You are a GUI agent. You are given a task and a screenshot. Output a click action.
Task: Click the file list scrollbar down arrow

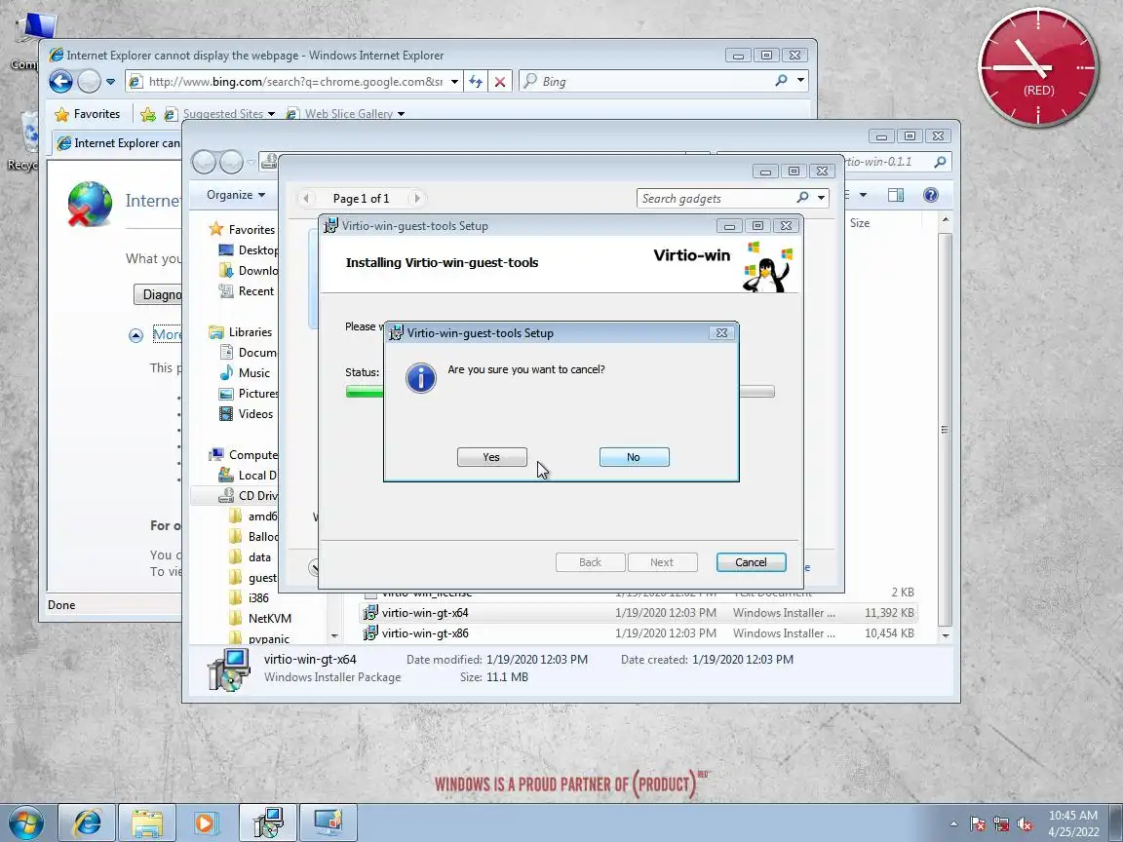coord(946,635)
